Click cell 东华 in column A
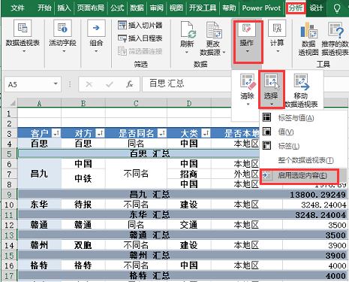 tap(39, 205)
